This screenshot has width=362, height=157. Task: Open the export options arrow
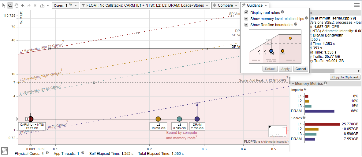pyautogui.click(x=47, y=5)
